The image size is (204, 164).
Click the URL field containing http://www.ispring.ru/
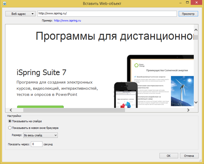(x=107, y=14)
